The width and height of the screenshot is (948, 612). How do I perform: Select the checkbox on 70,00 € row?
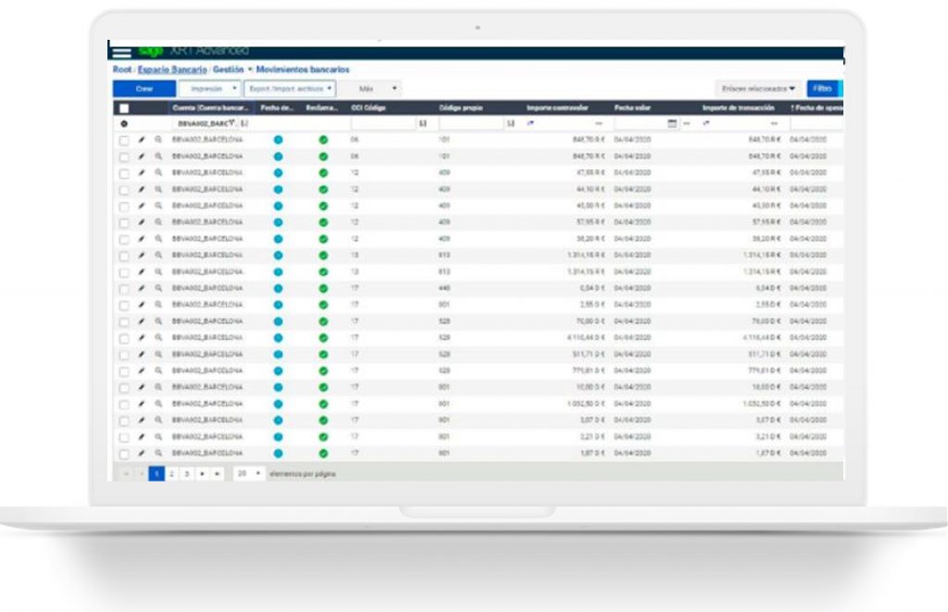(x=124, y=322)
